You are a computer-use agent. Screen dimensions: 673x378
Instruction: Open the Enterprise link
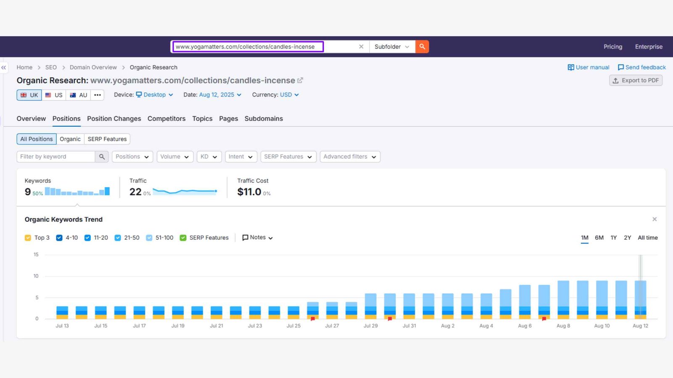pyautogui.click(x=649, y=47)
